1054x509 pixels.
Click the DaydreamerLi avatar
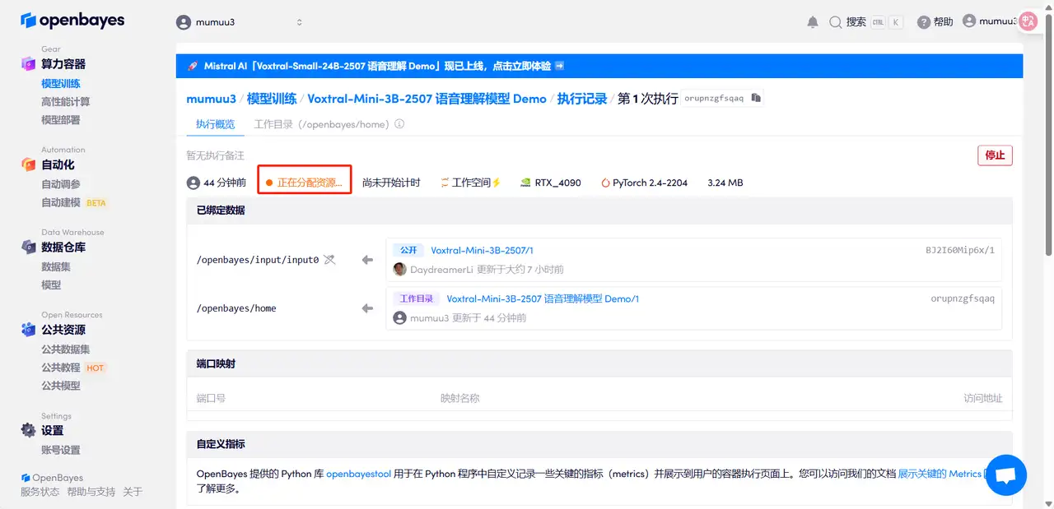tap(400, 269)
